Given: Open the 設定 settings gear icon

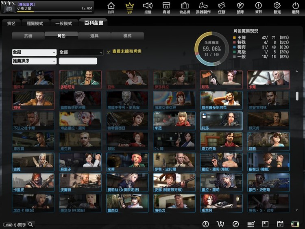Looking at the screenshot, I should click(277, 8).
